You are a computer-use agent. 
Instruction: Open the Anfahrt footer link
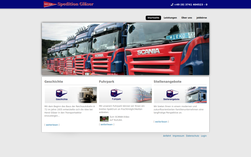click(x=167, y=136)
